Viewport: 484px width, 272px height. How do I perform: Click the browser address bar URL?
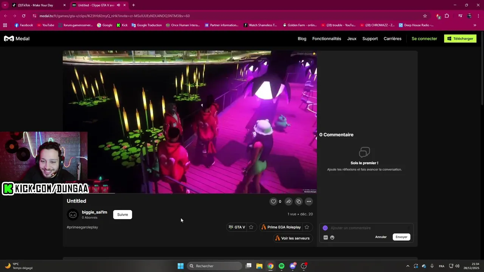click(x=115, y=16)
